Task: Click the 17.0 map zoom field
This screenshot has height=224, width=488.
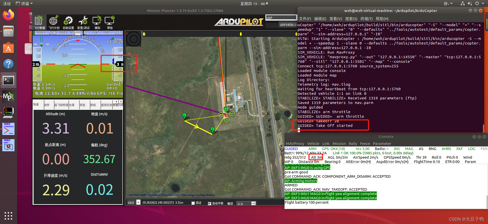Action: (x=244, y=204)
